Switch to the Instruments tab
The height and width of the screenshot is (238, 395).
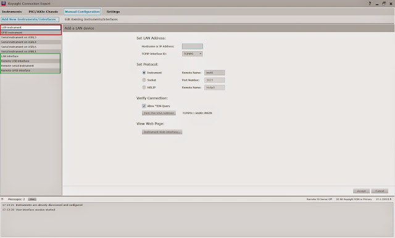point(12,12)
